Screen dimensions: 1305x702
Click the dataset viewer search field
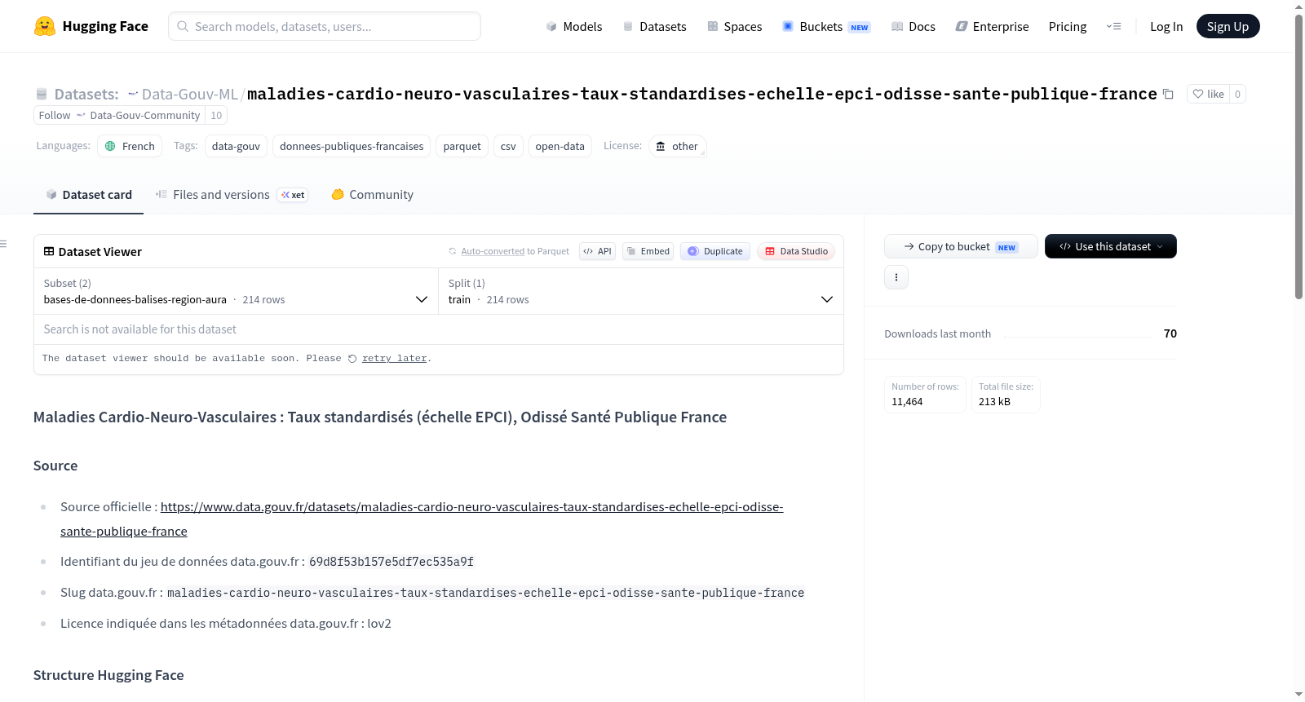(x=439, y=329)
